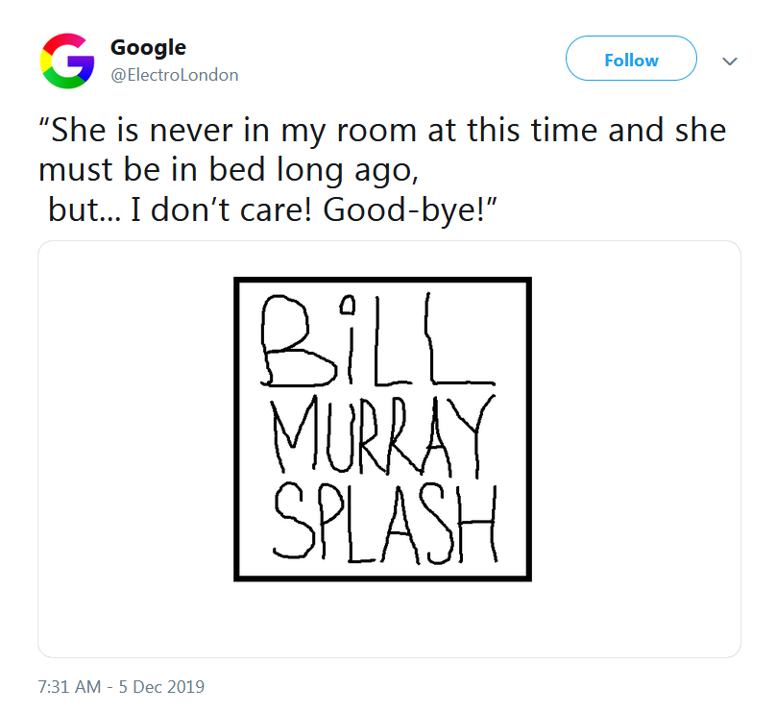
Task: Click the handwritten word SPLASH in image
Action: tap(383, 522)
